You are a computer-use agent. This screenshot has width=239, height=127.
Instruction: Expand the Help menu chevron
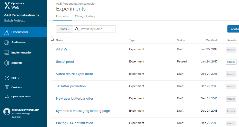click(x=19, y=78)
